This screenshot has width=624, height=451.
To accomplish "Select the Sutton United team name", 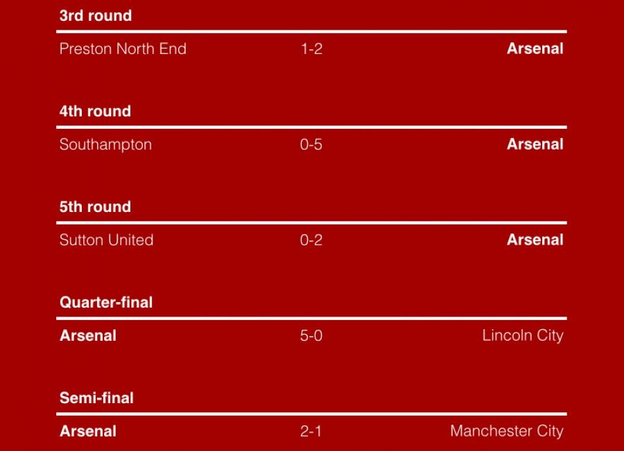I will coord(106,240).
